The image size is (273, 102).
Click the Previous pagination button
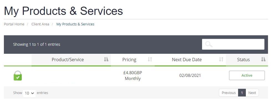pyautogui.click(x=229, y=93)
